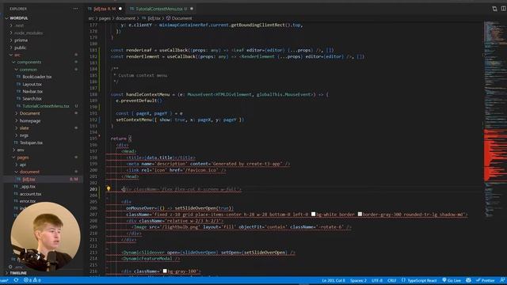Click the src breadcrumb segment

91,18
